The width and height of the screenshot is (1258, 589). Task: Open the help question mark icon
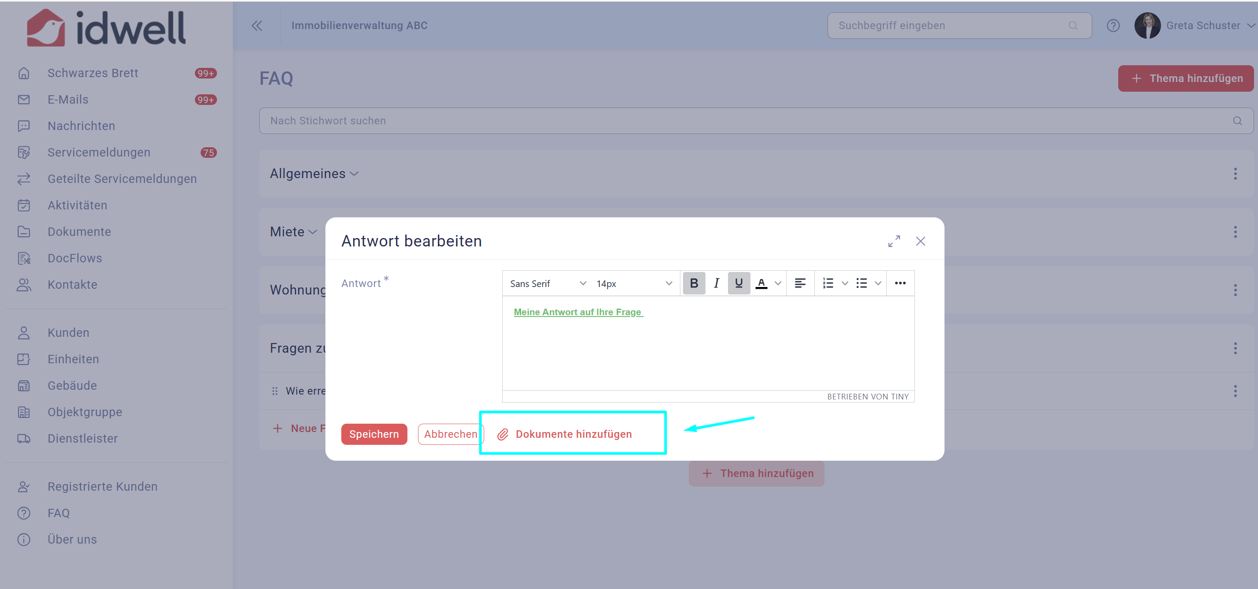(1113, 26)
